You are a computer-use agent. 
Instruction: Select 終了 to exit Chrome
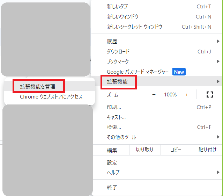point(157,187)
